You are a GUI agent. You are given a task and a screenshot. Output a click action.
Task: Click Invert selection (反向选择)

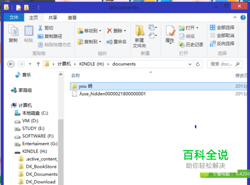(222, 43)
